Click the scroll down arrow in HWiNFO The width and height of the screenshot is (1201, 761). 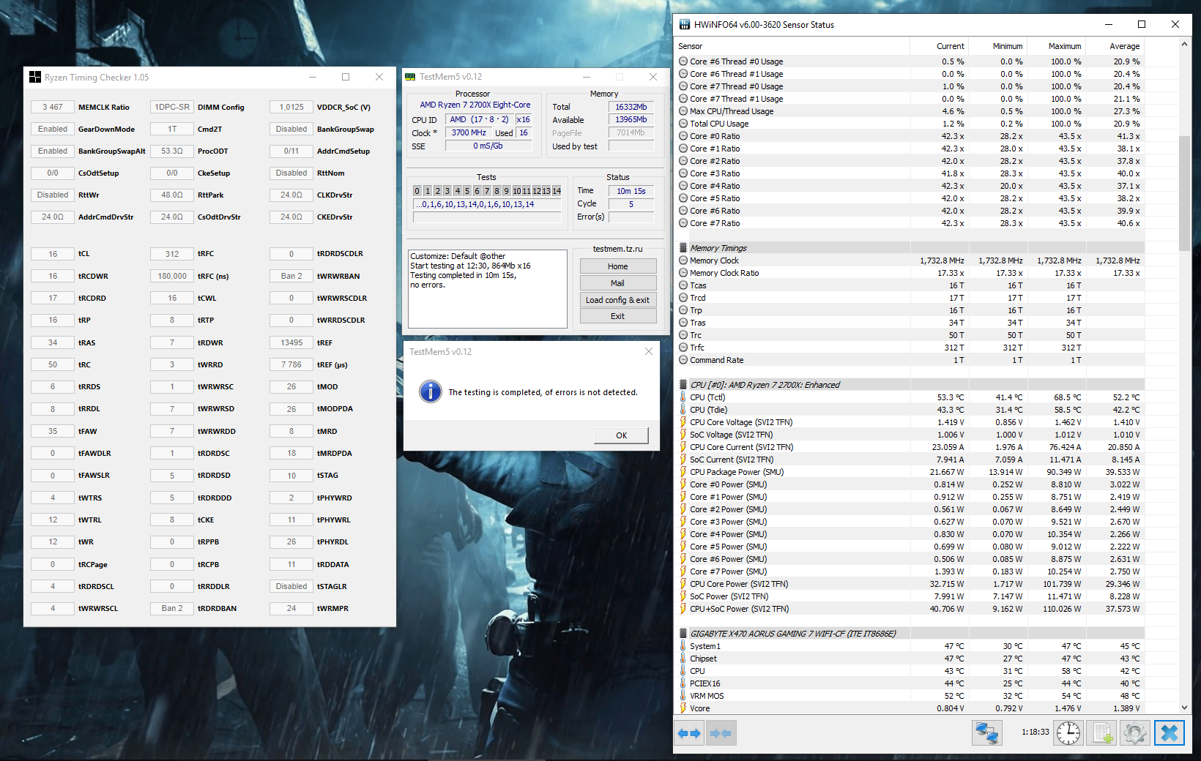(x=1184, y=708)
